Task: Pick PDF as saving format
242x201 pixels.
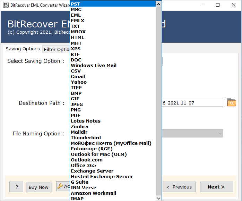Action: (113, 115)
